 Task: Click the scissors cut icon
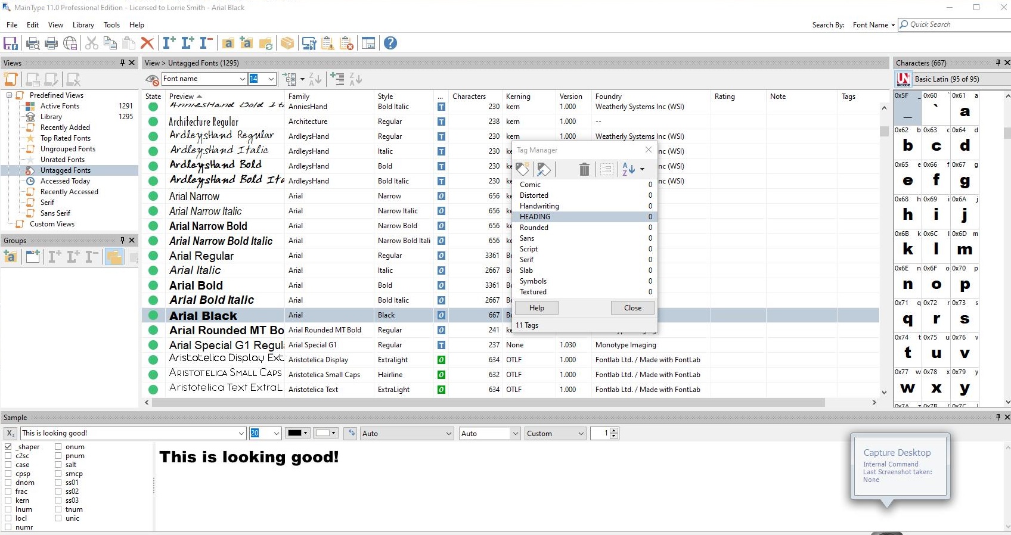(92, 43)
